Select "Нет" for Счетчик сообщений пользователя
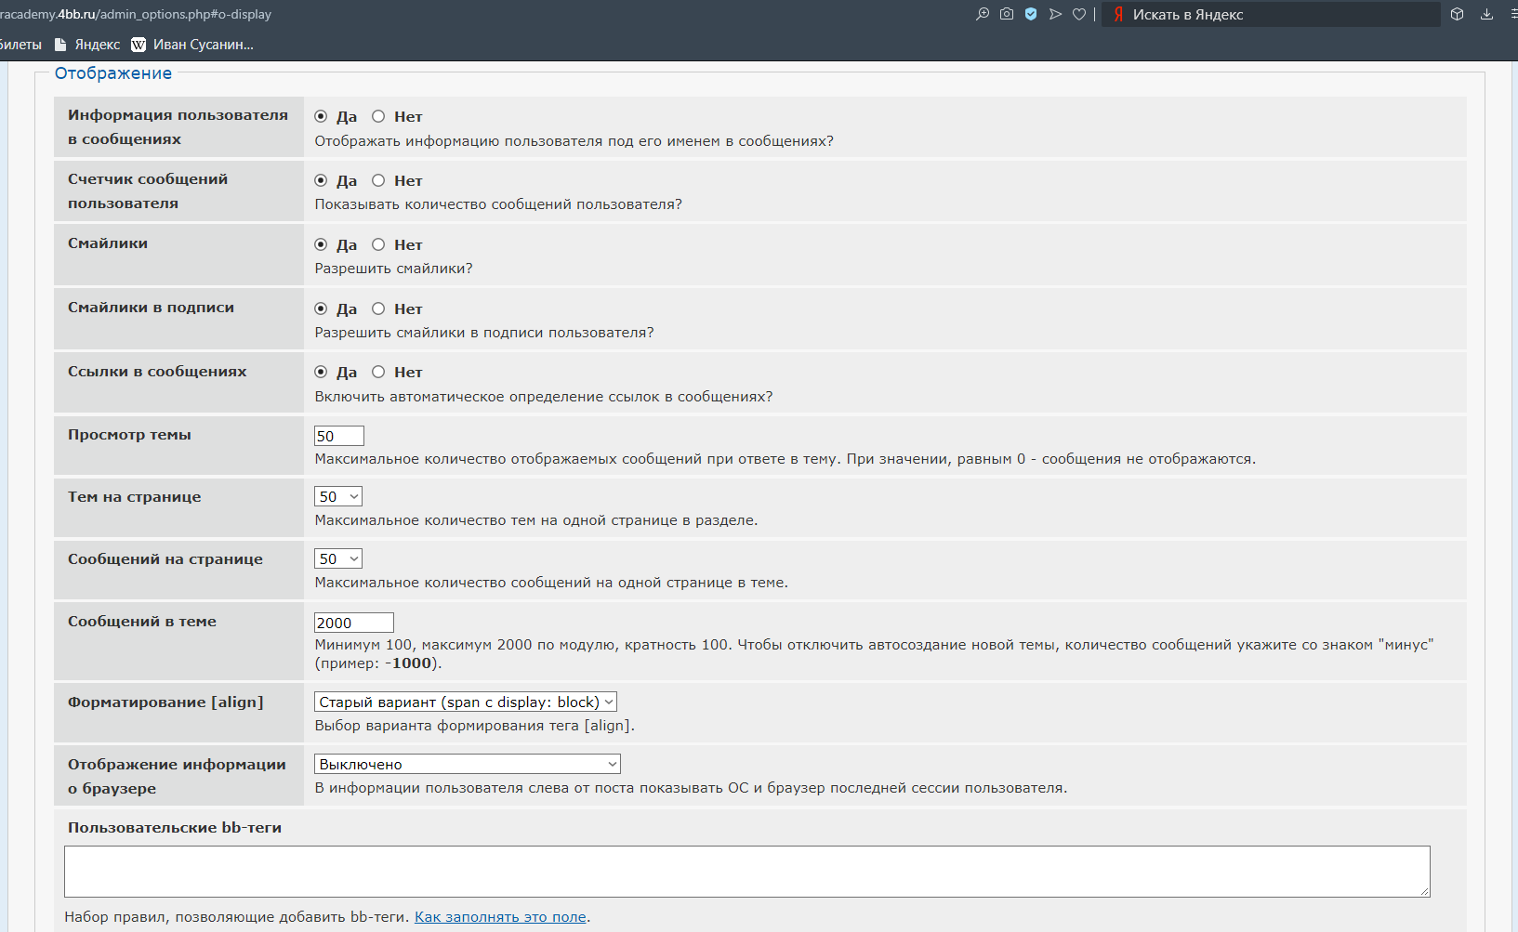This screenshot has width=1518, height=932. 378,180
